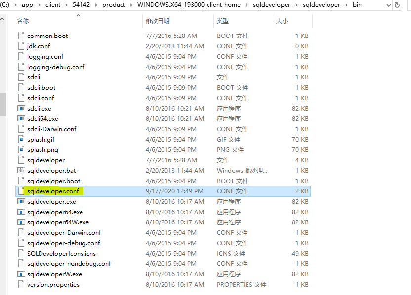Expand the chevron after 'client' in the path

(x=66, y=5)
